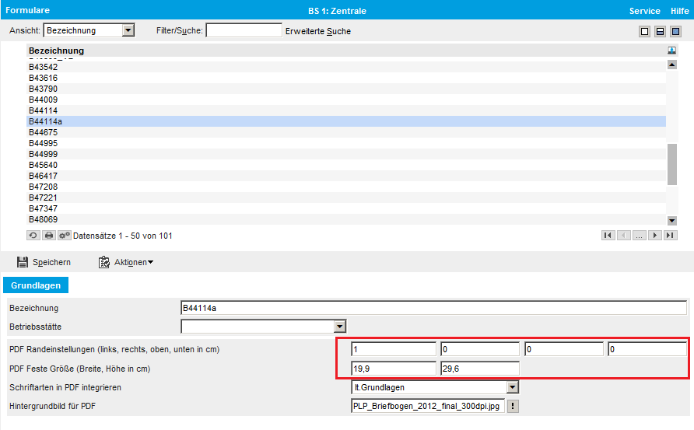The height and width of the screenshot is (430, 694).
Task: Jump to the last page of records
Action: (671, 236)
